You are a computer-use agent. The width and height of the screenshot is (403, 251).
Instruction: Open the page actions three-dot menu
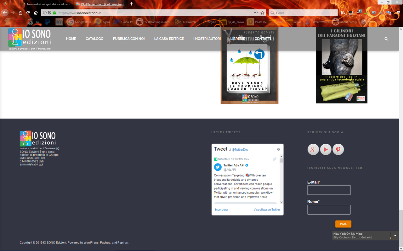point(256,13)
